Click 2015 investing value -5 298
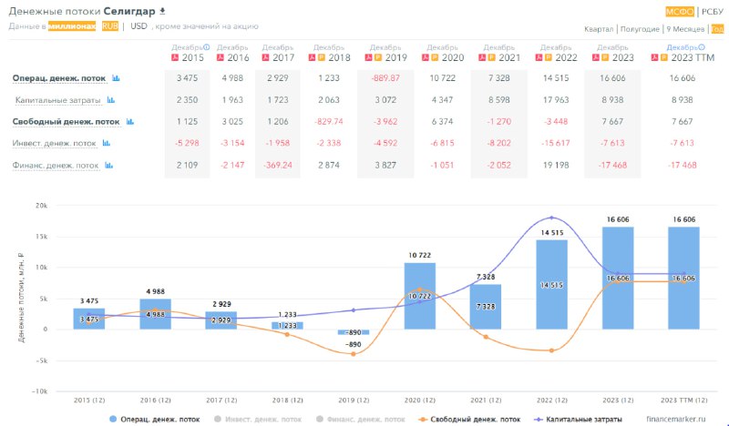 tap(187, 143)
